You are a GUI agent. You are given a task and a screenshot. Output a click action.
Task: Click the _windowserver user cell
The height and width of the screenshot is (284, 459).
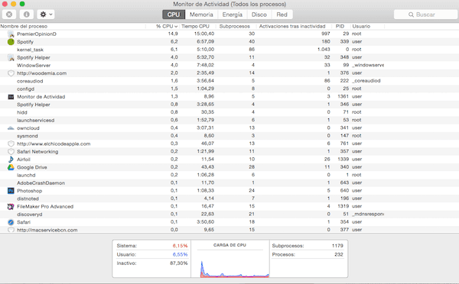[x=368, y=65]
